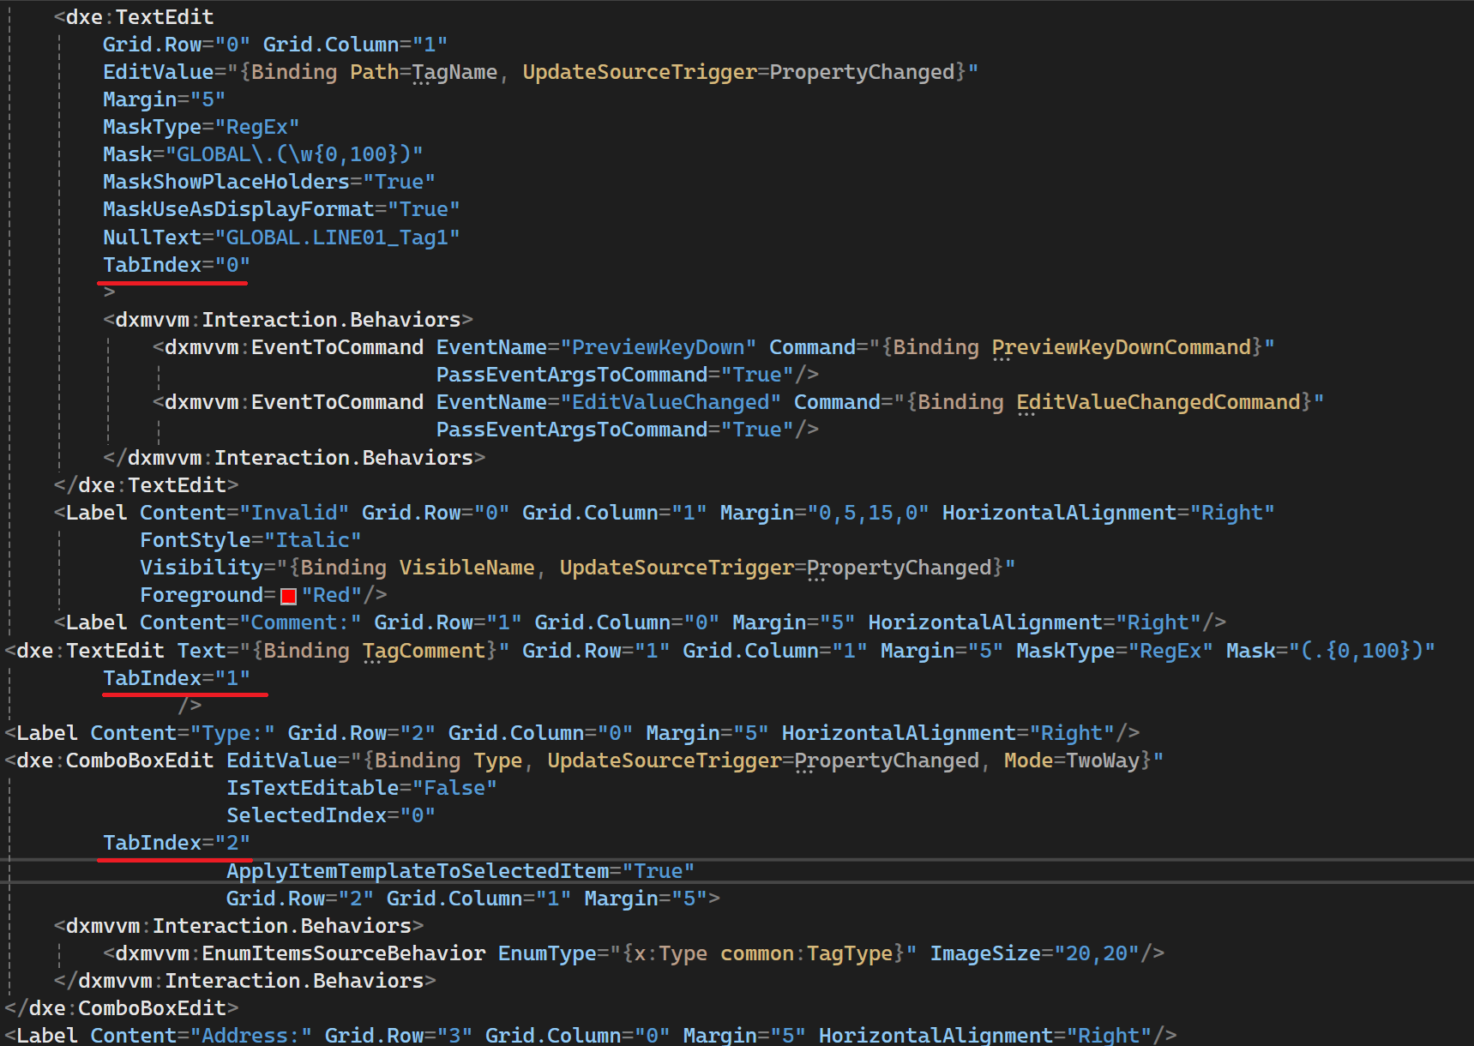Click the closing /dxe:TextEdit tag
This screenshot has width=1474, height=1046.
146,485
